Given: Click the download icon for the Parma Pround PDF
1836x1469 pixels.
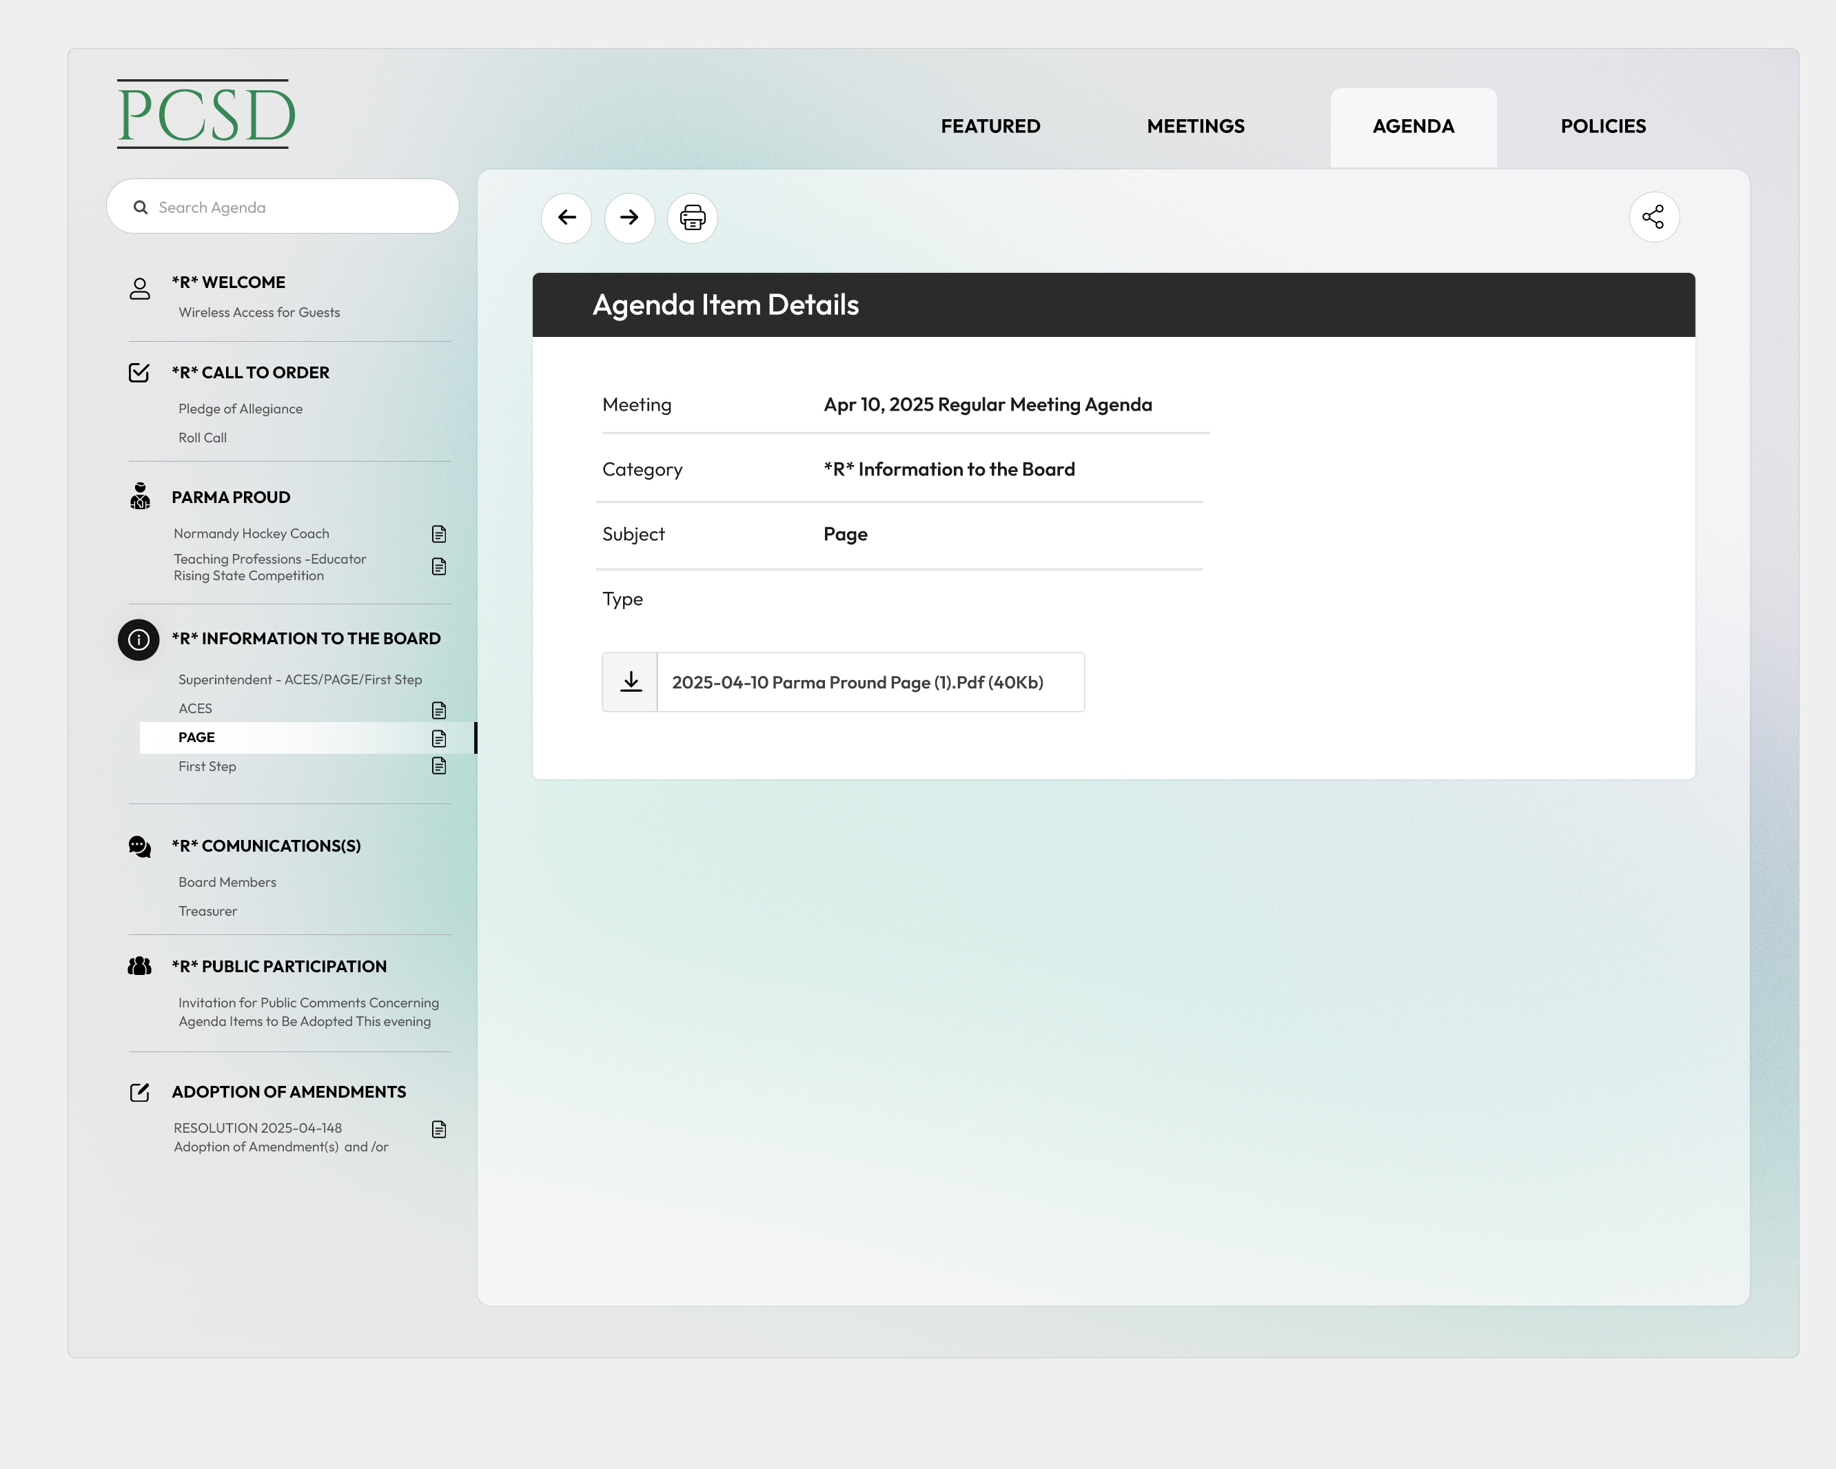Looking at the screenshot, I should pyautogui.click(x=629, y=681).
